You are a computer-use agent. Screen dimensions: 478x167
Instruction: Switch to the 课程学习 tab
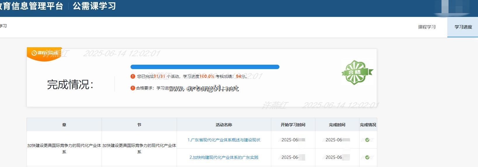click(427, 27)
